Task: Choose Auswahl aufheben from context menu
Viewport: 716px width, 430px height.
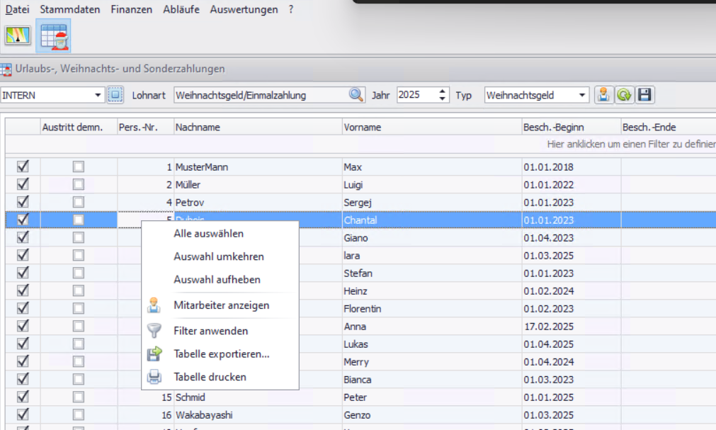Action: click(x=220, y=279)
